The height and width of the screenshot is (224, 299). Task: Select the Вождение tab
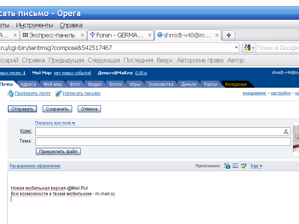[236, 84]
